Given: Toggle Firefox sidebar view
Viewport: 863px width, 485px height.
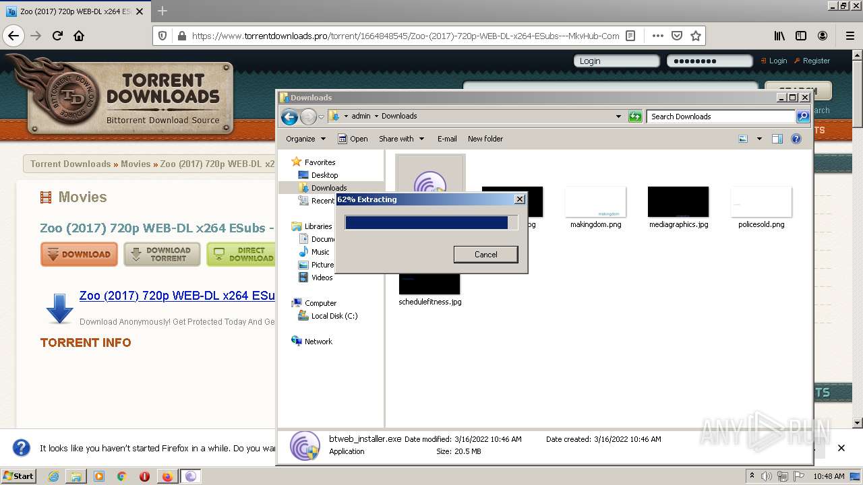Looking at the screenshot, I should coord(801,36).
